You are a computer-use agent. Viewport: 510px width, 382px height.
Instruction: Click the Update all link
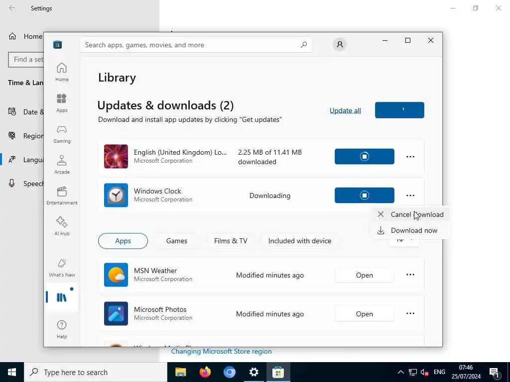coord(345,110)
